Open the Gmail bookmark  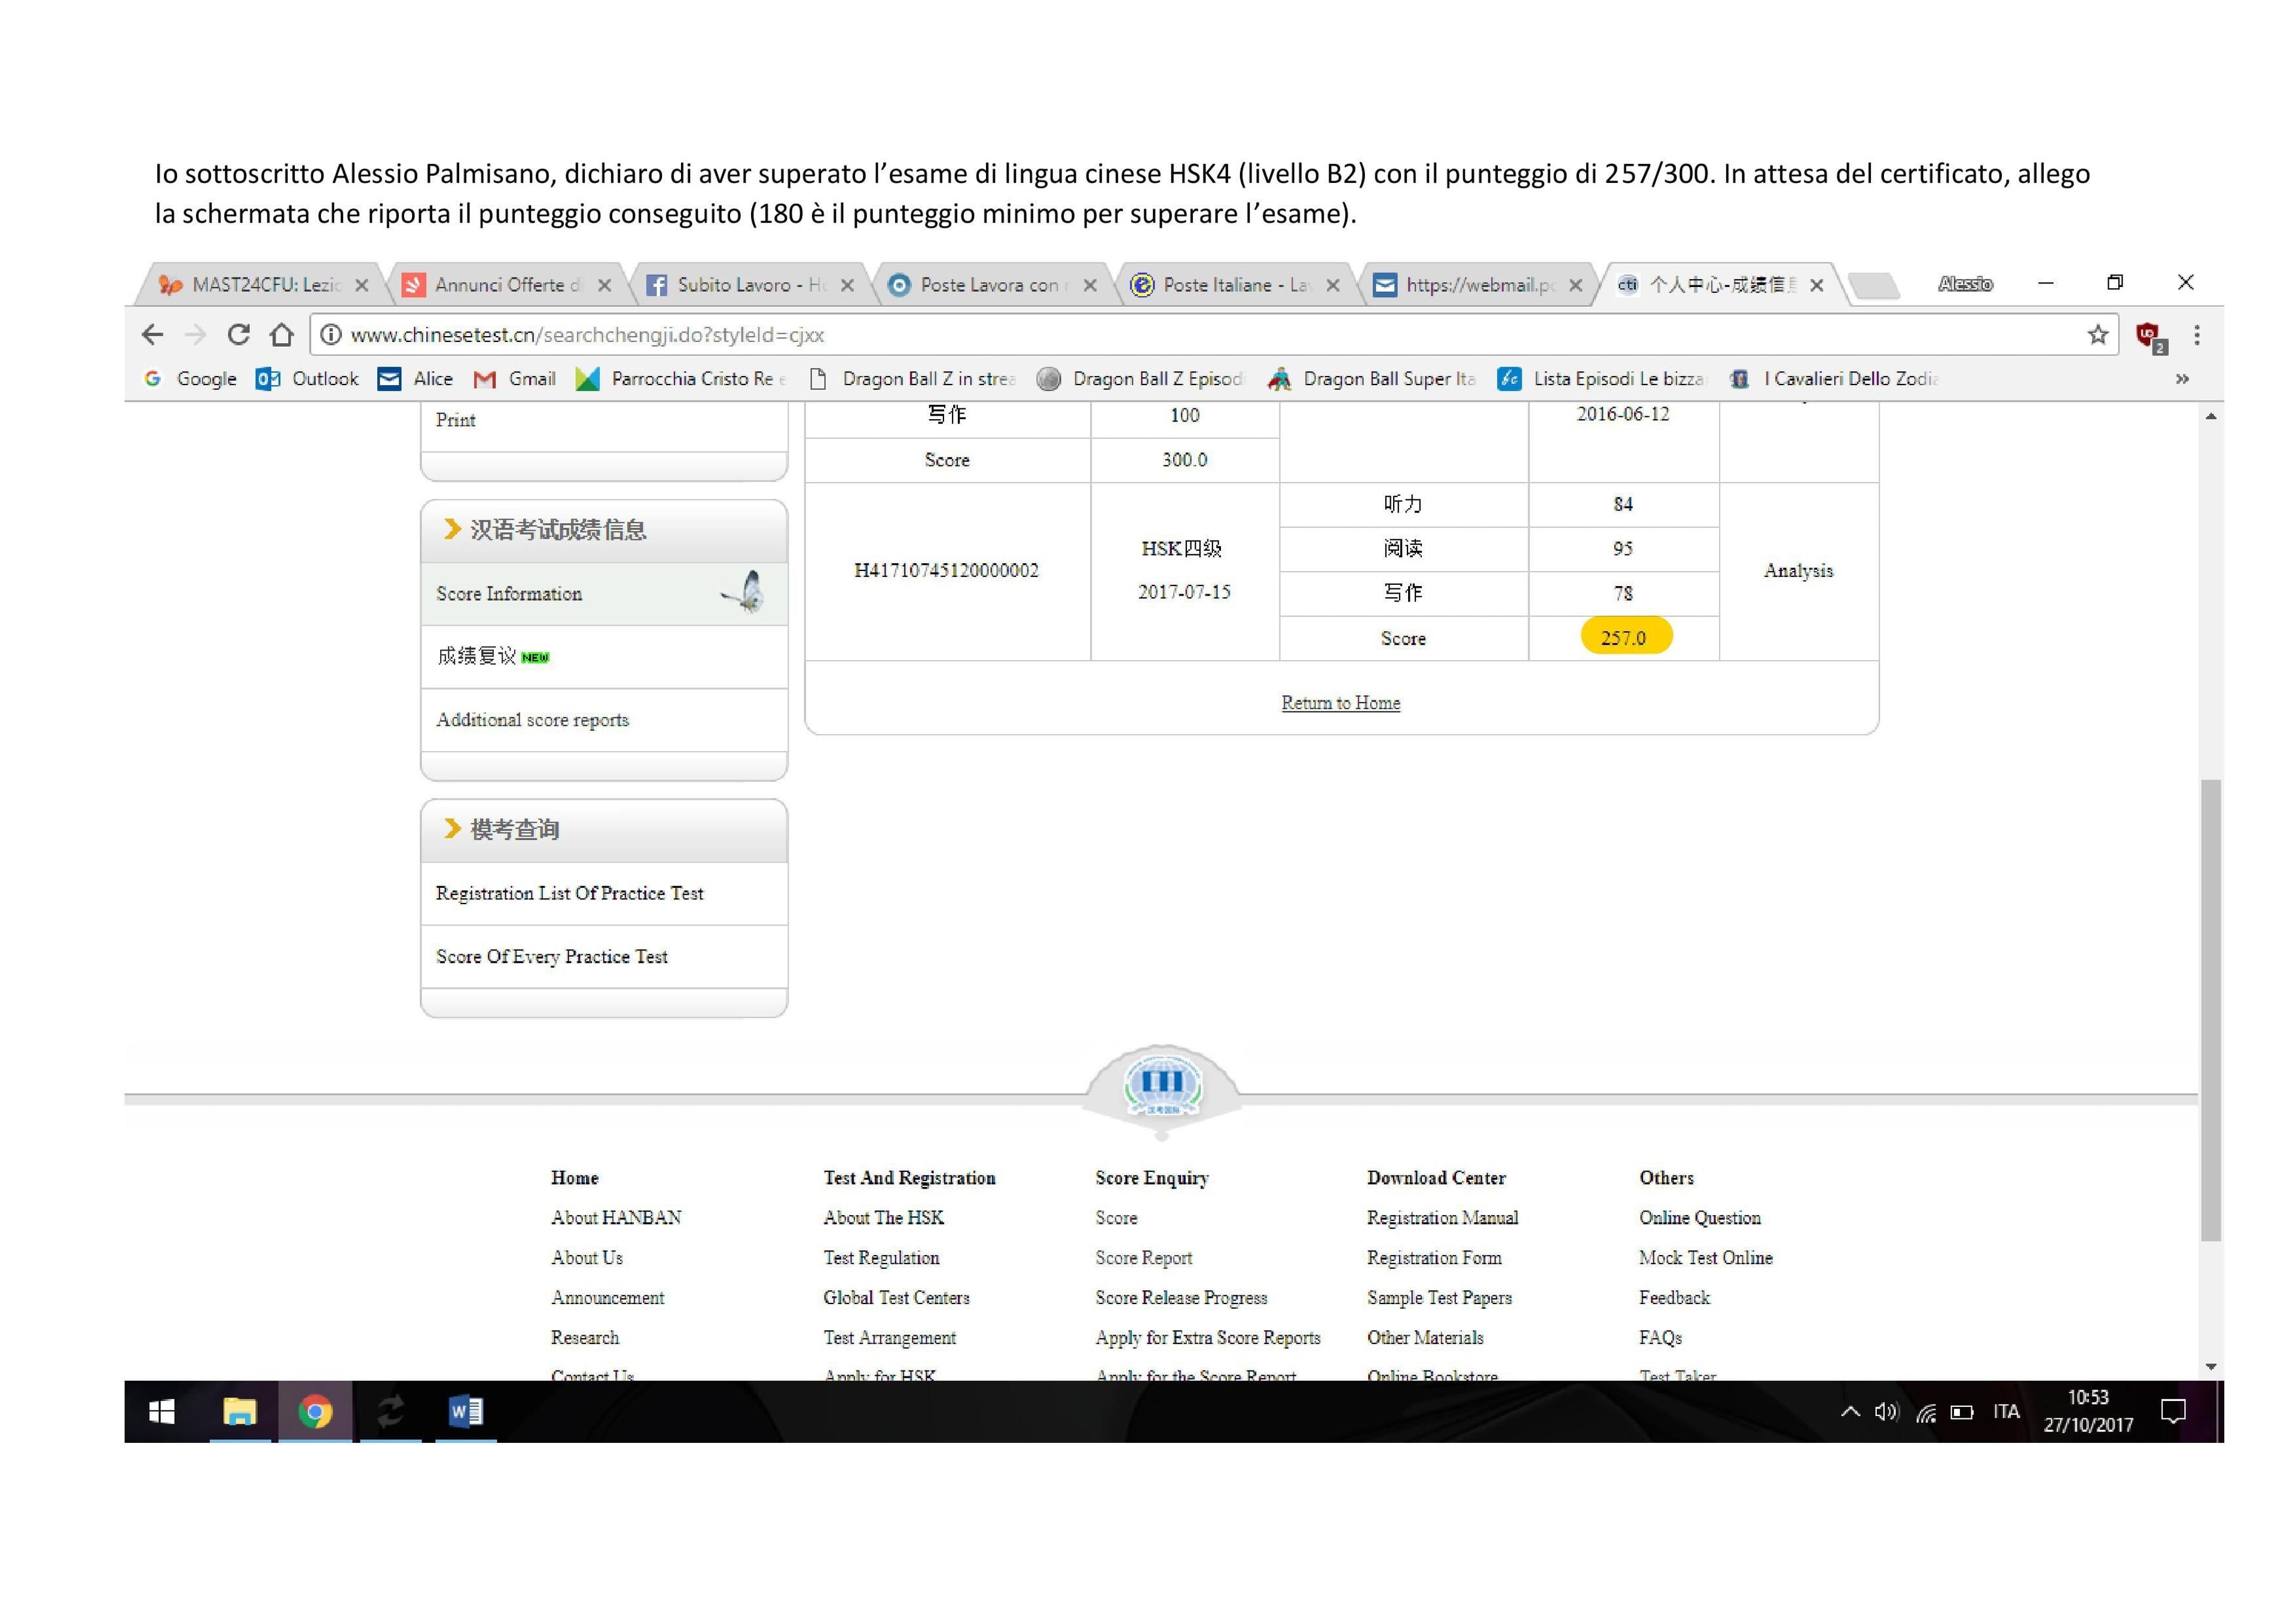pos(515,379)
